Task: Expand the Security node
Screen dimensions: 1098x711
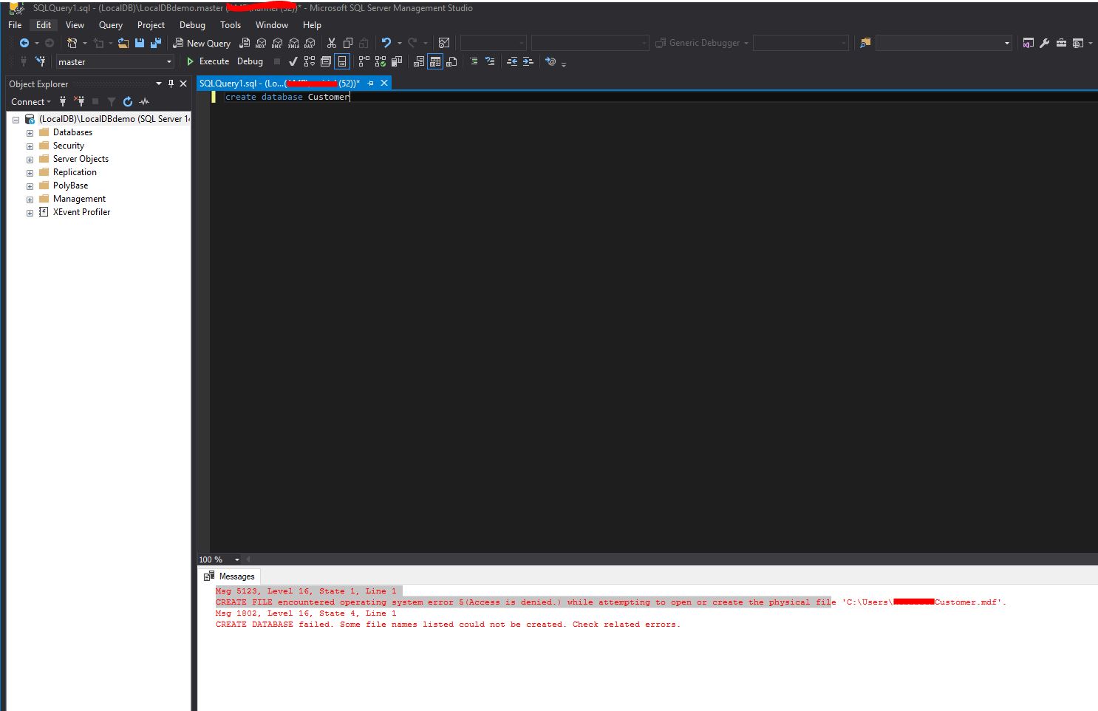Action: point(29,146)
